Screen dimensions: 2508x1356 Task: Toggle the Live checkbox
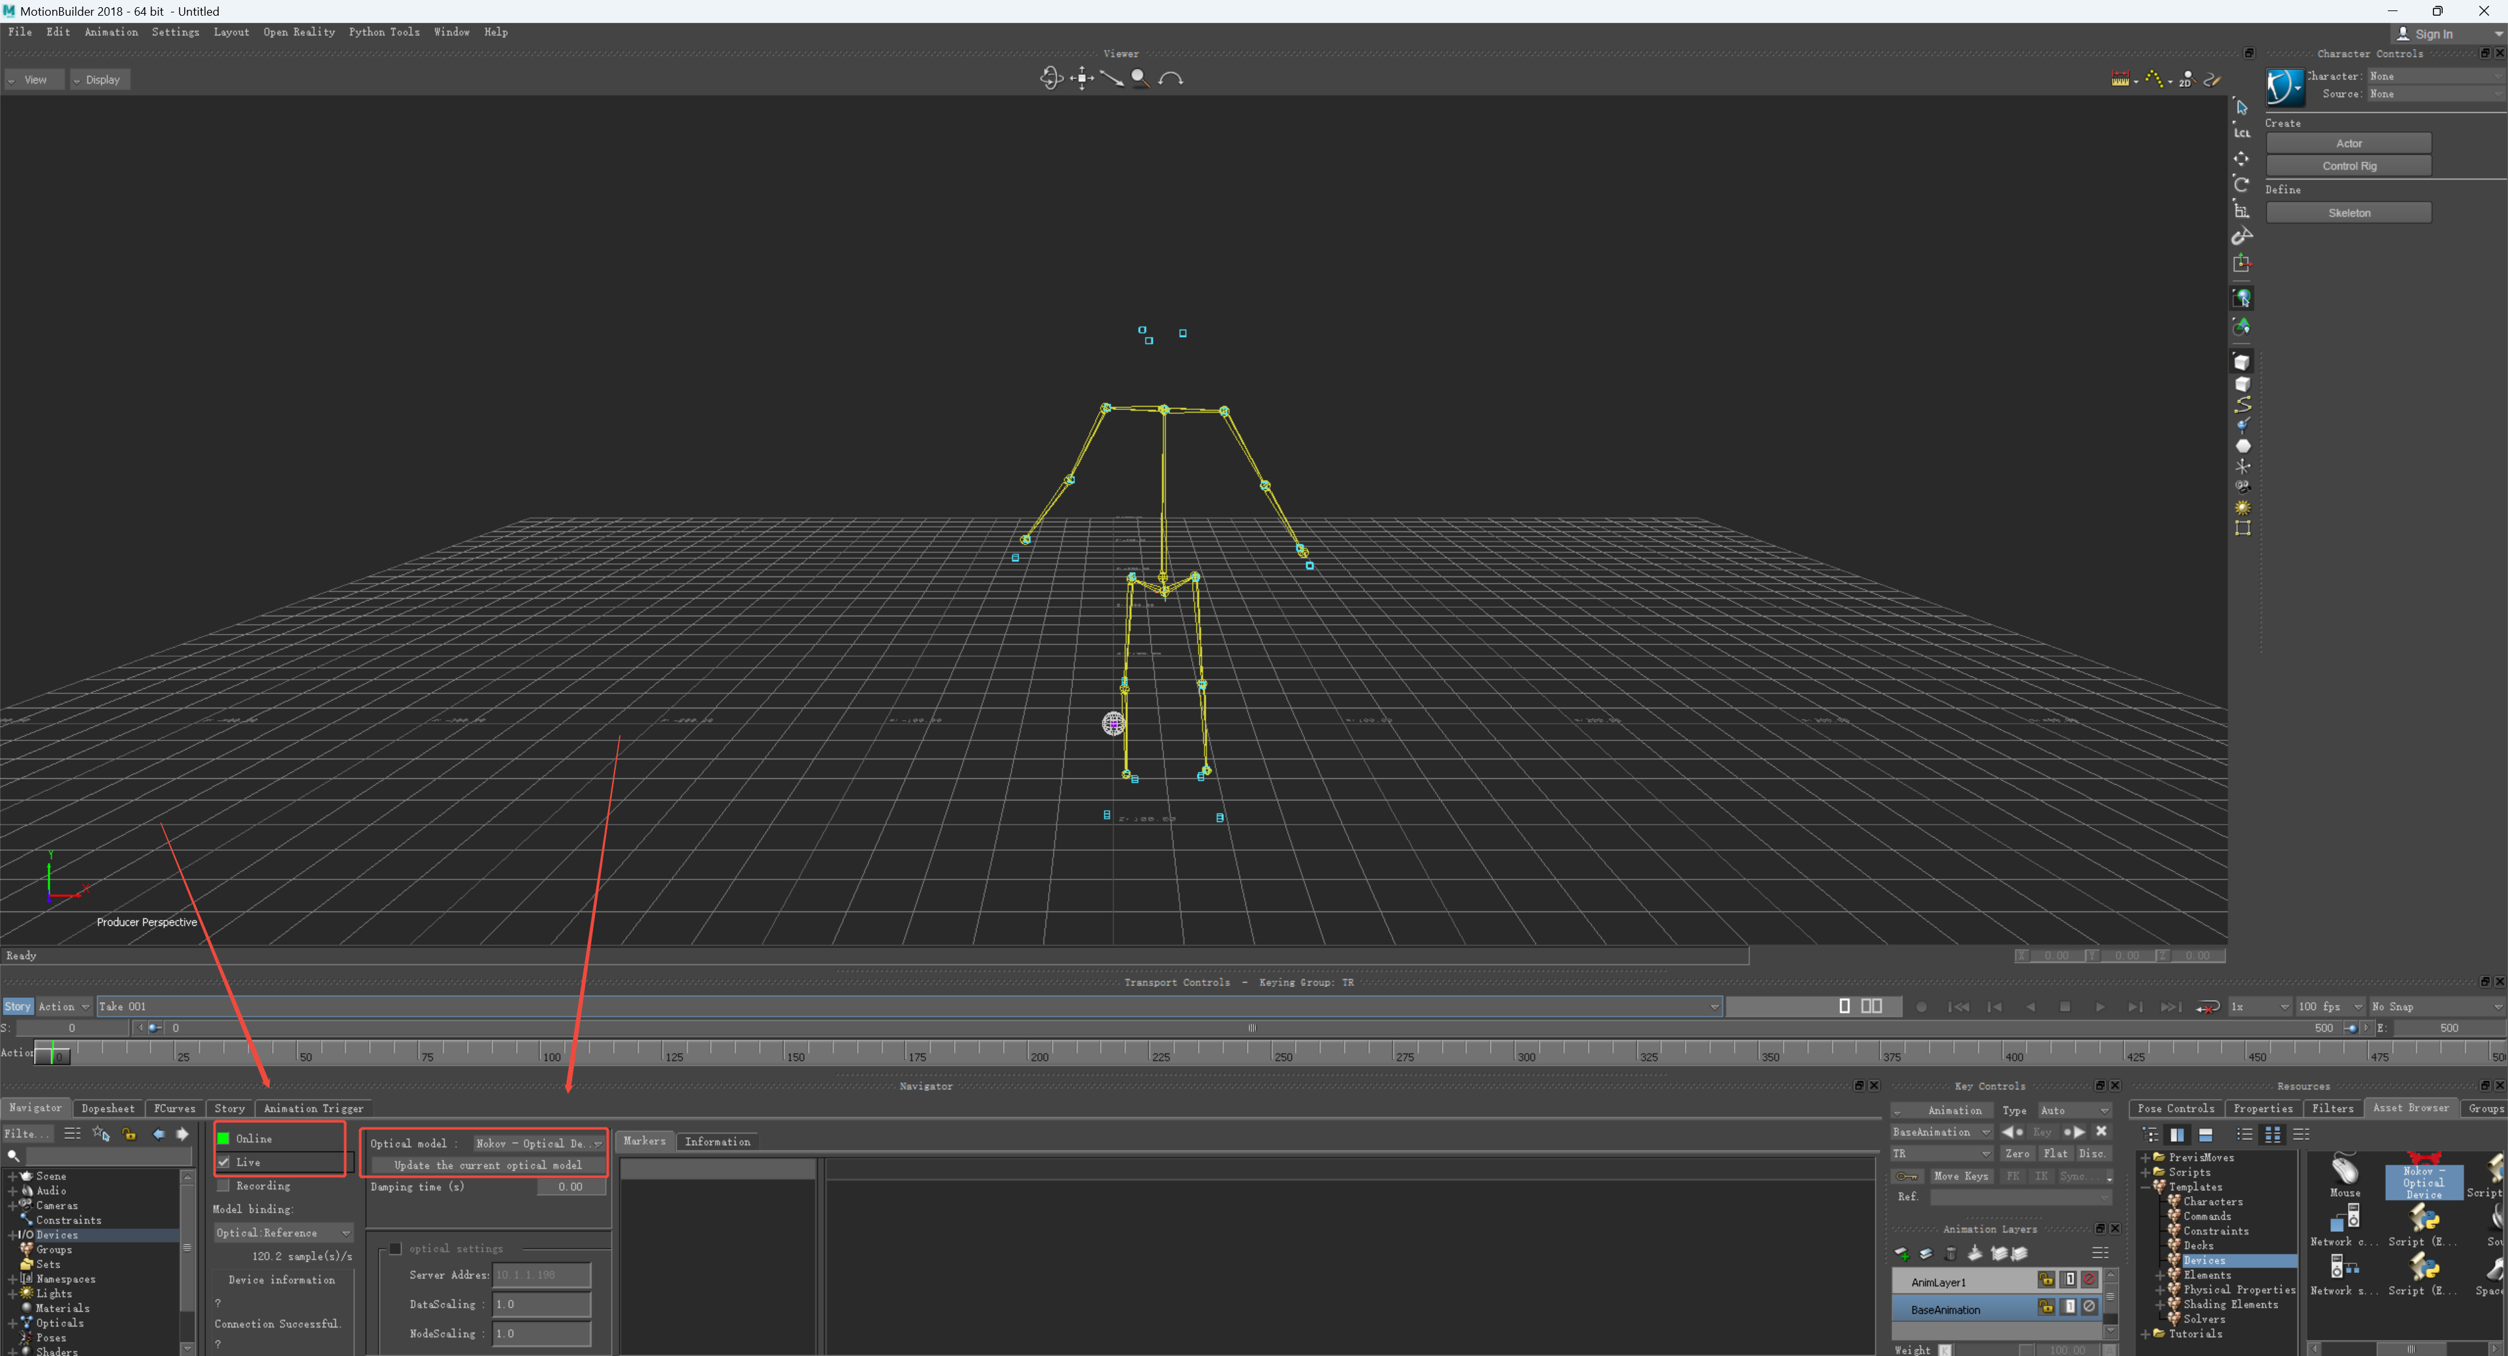click(x=224, y=1162)
